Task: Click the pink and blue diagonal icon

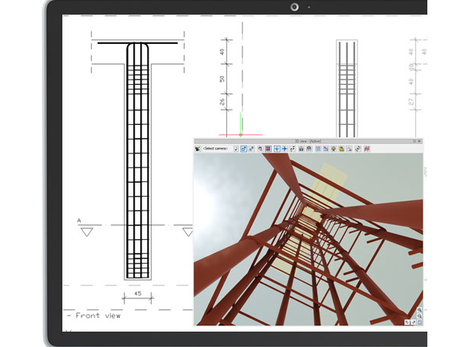Action: coord(326,149)
